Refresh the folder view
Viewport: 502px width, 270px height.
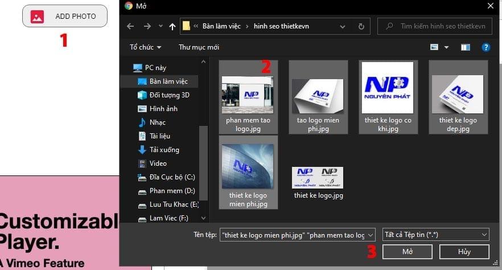pos(361,26)
